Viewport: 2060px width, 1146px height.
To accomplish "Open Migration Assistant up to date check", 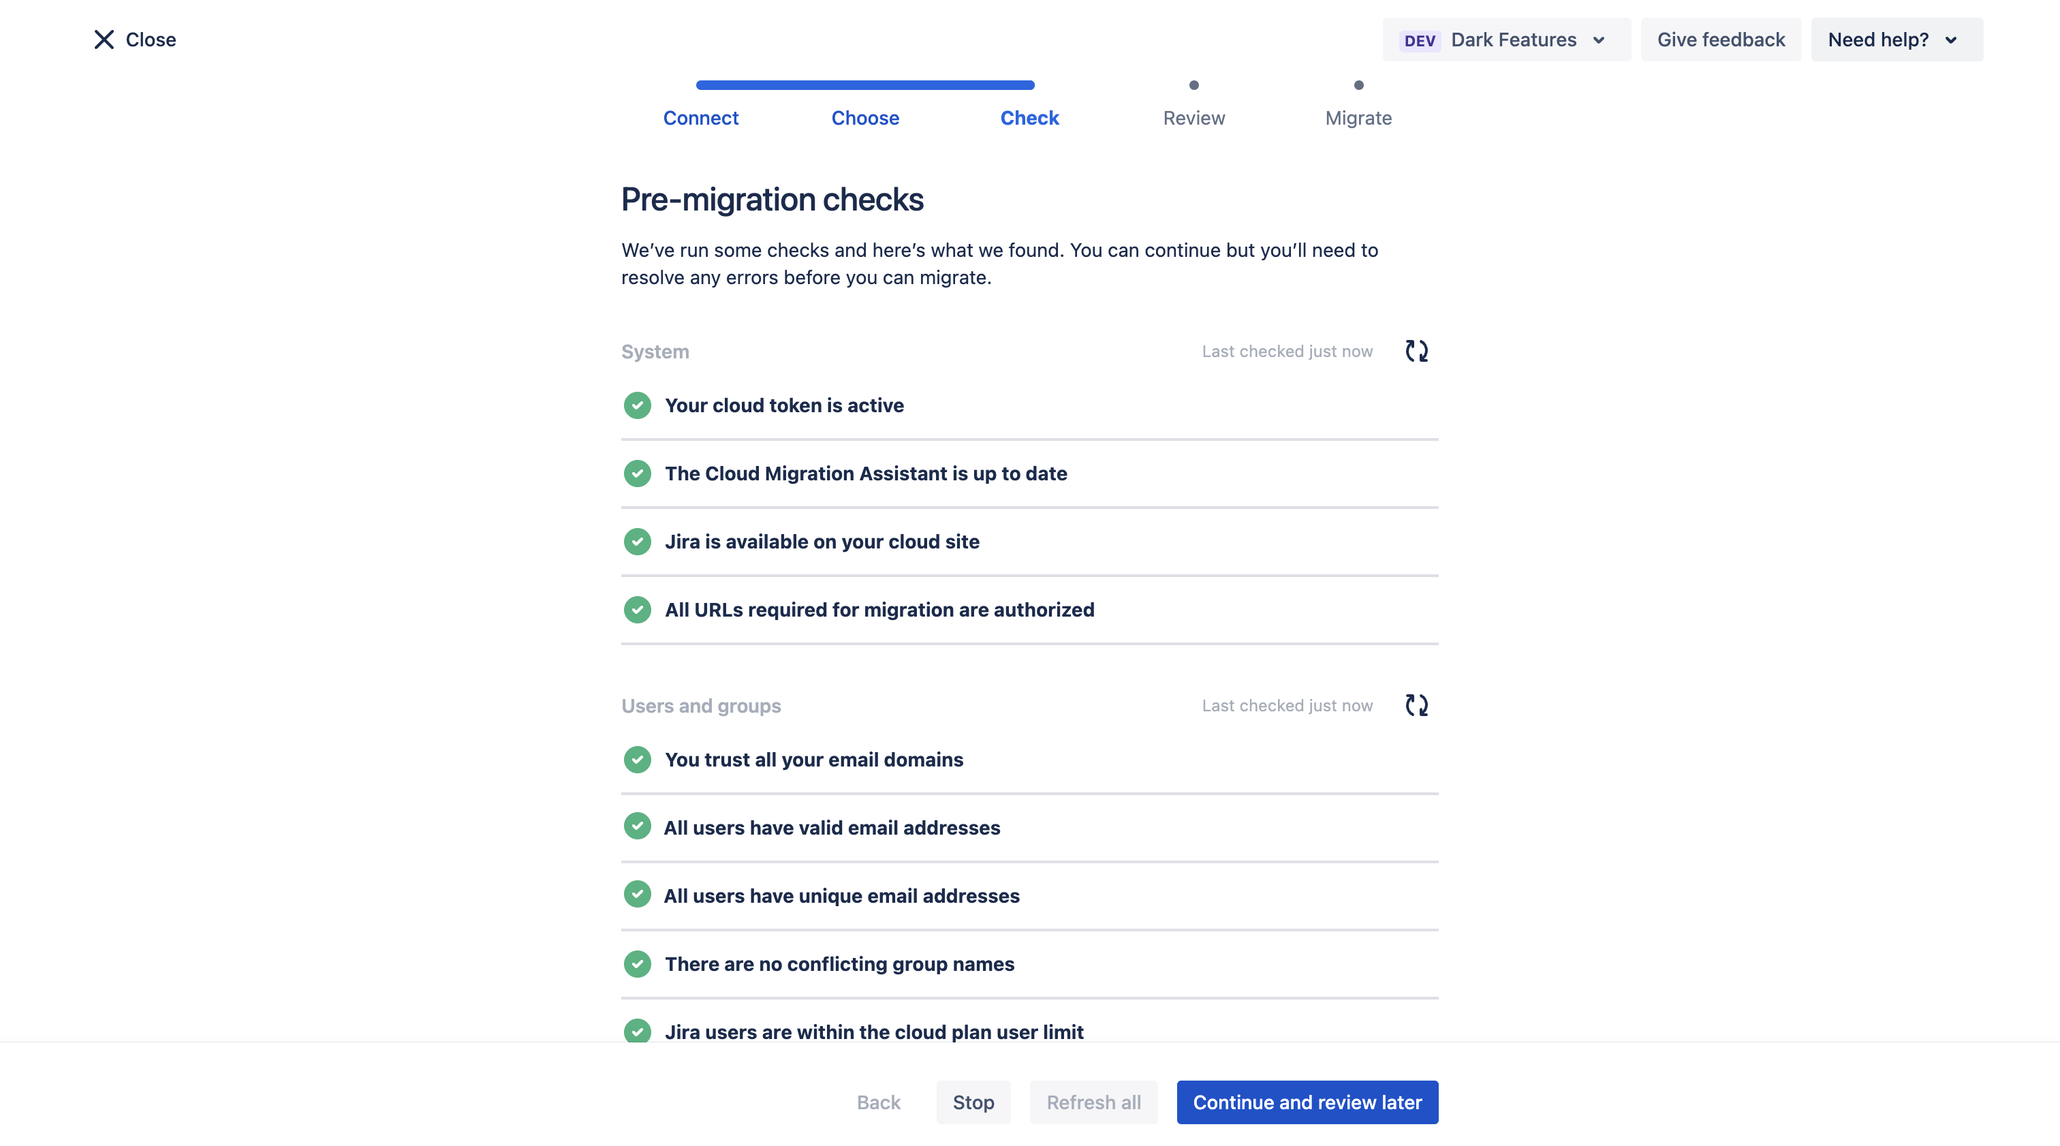I will tap(865, 474).
